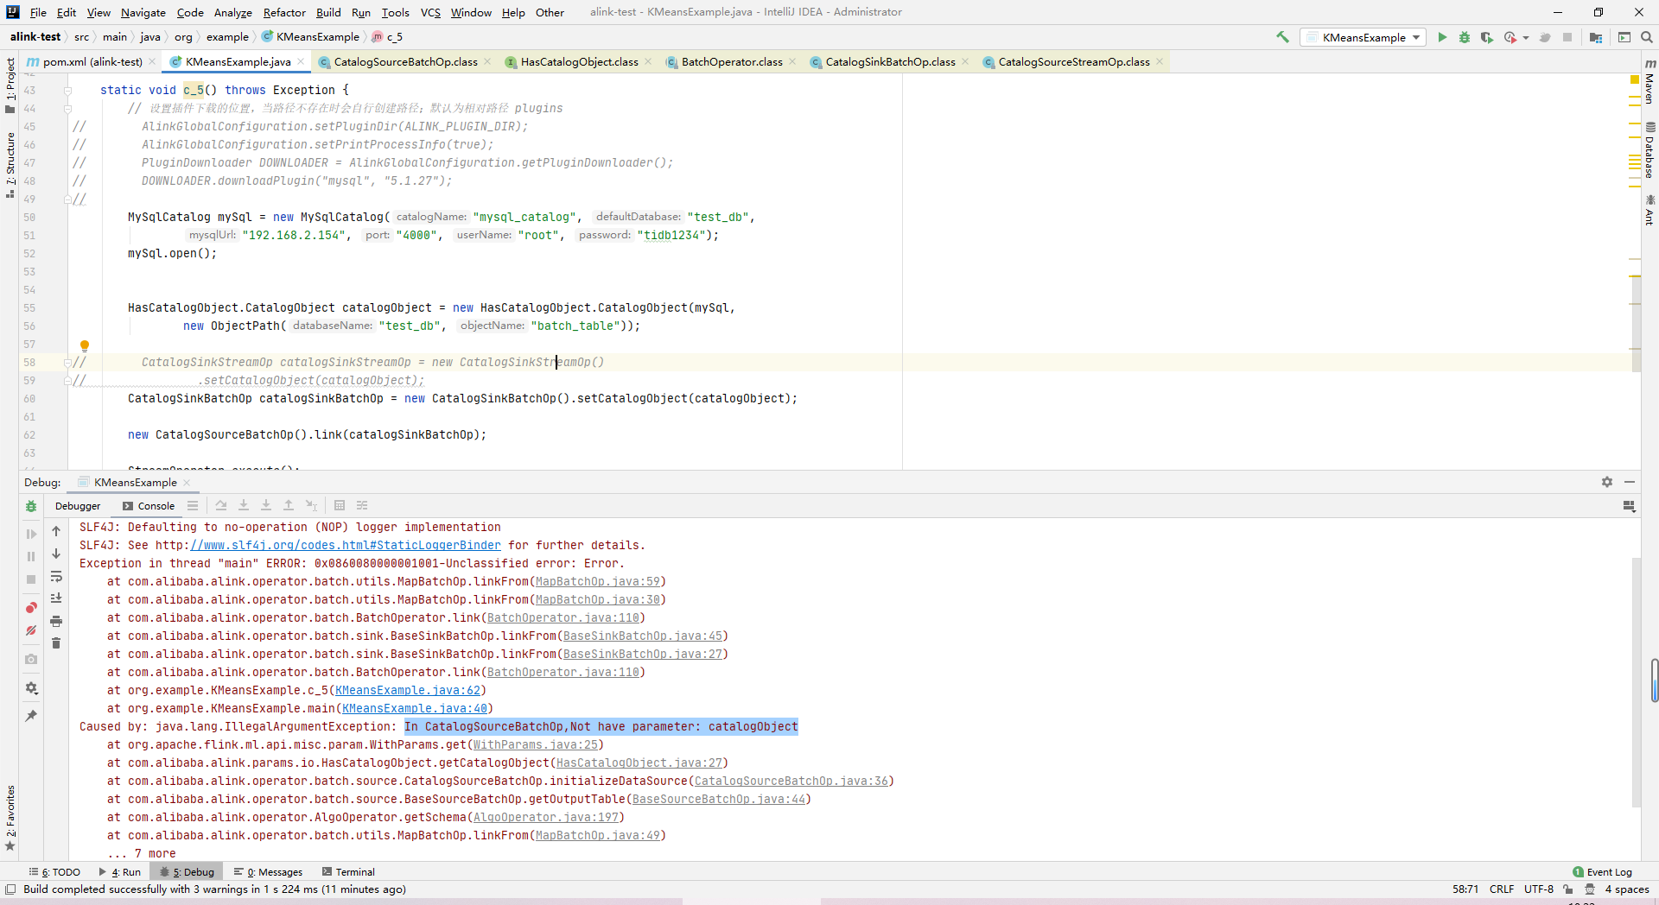Image resolution: width=1659 pixels, height=905 pixels.
Task: Switch to the CatalogSourceBatchOp.class tab
Action: (404, 61)
